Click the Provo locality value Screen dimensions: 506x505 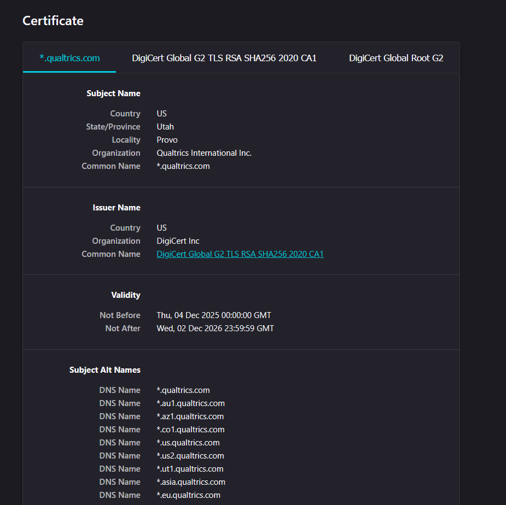[167, 140]
